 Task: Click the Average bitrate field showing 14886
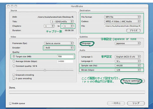[x=65, y=61]
